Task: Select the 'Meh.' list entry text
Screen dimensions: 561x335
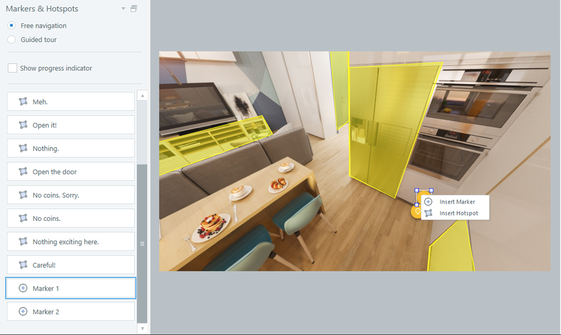Action: click(x=40, y=102)
